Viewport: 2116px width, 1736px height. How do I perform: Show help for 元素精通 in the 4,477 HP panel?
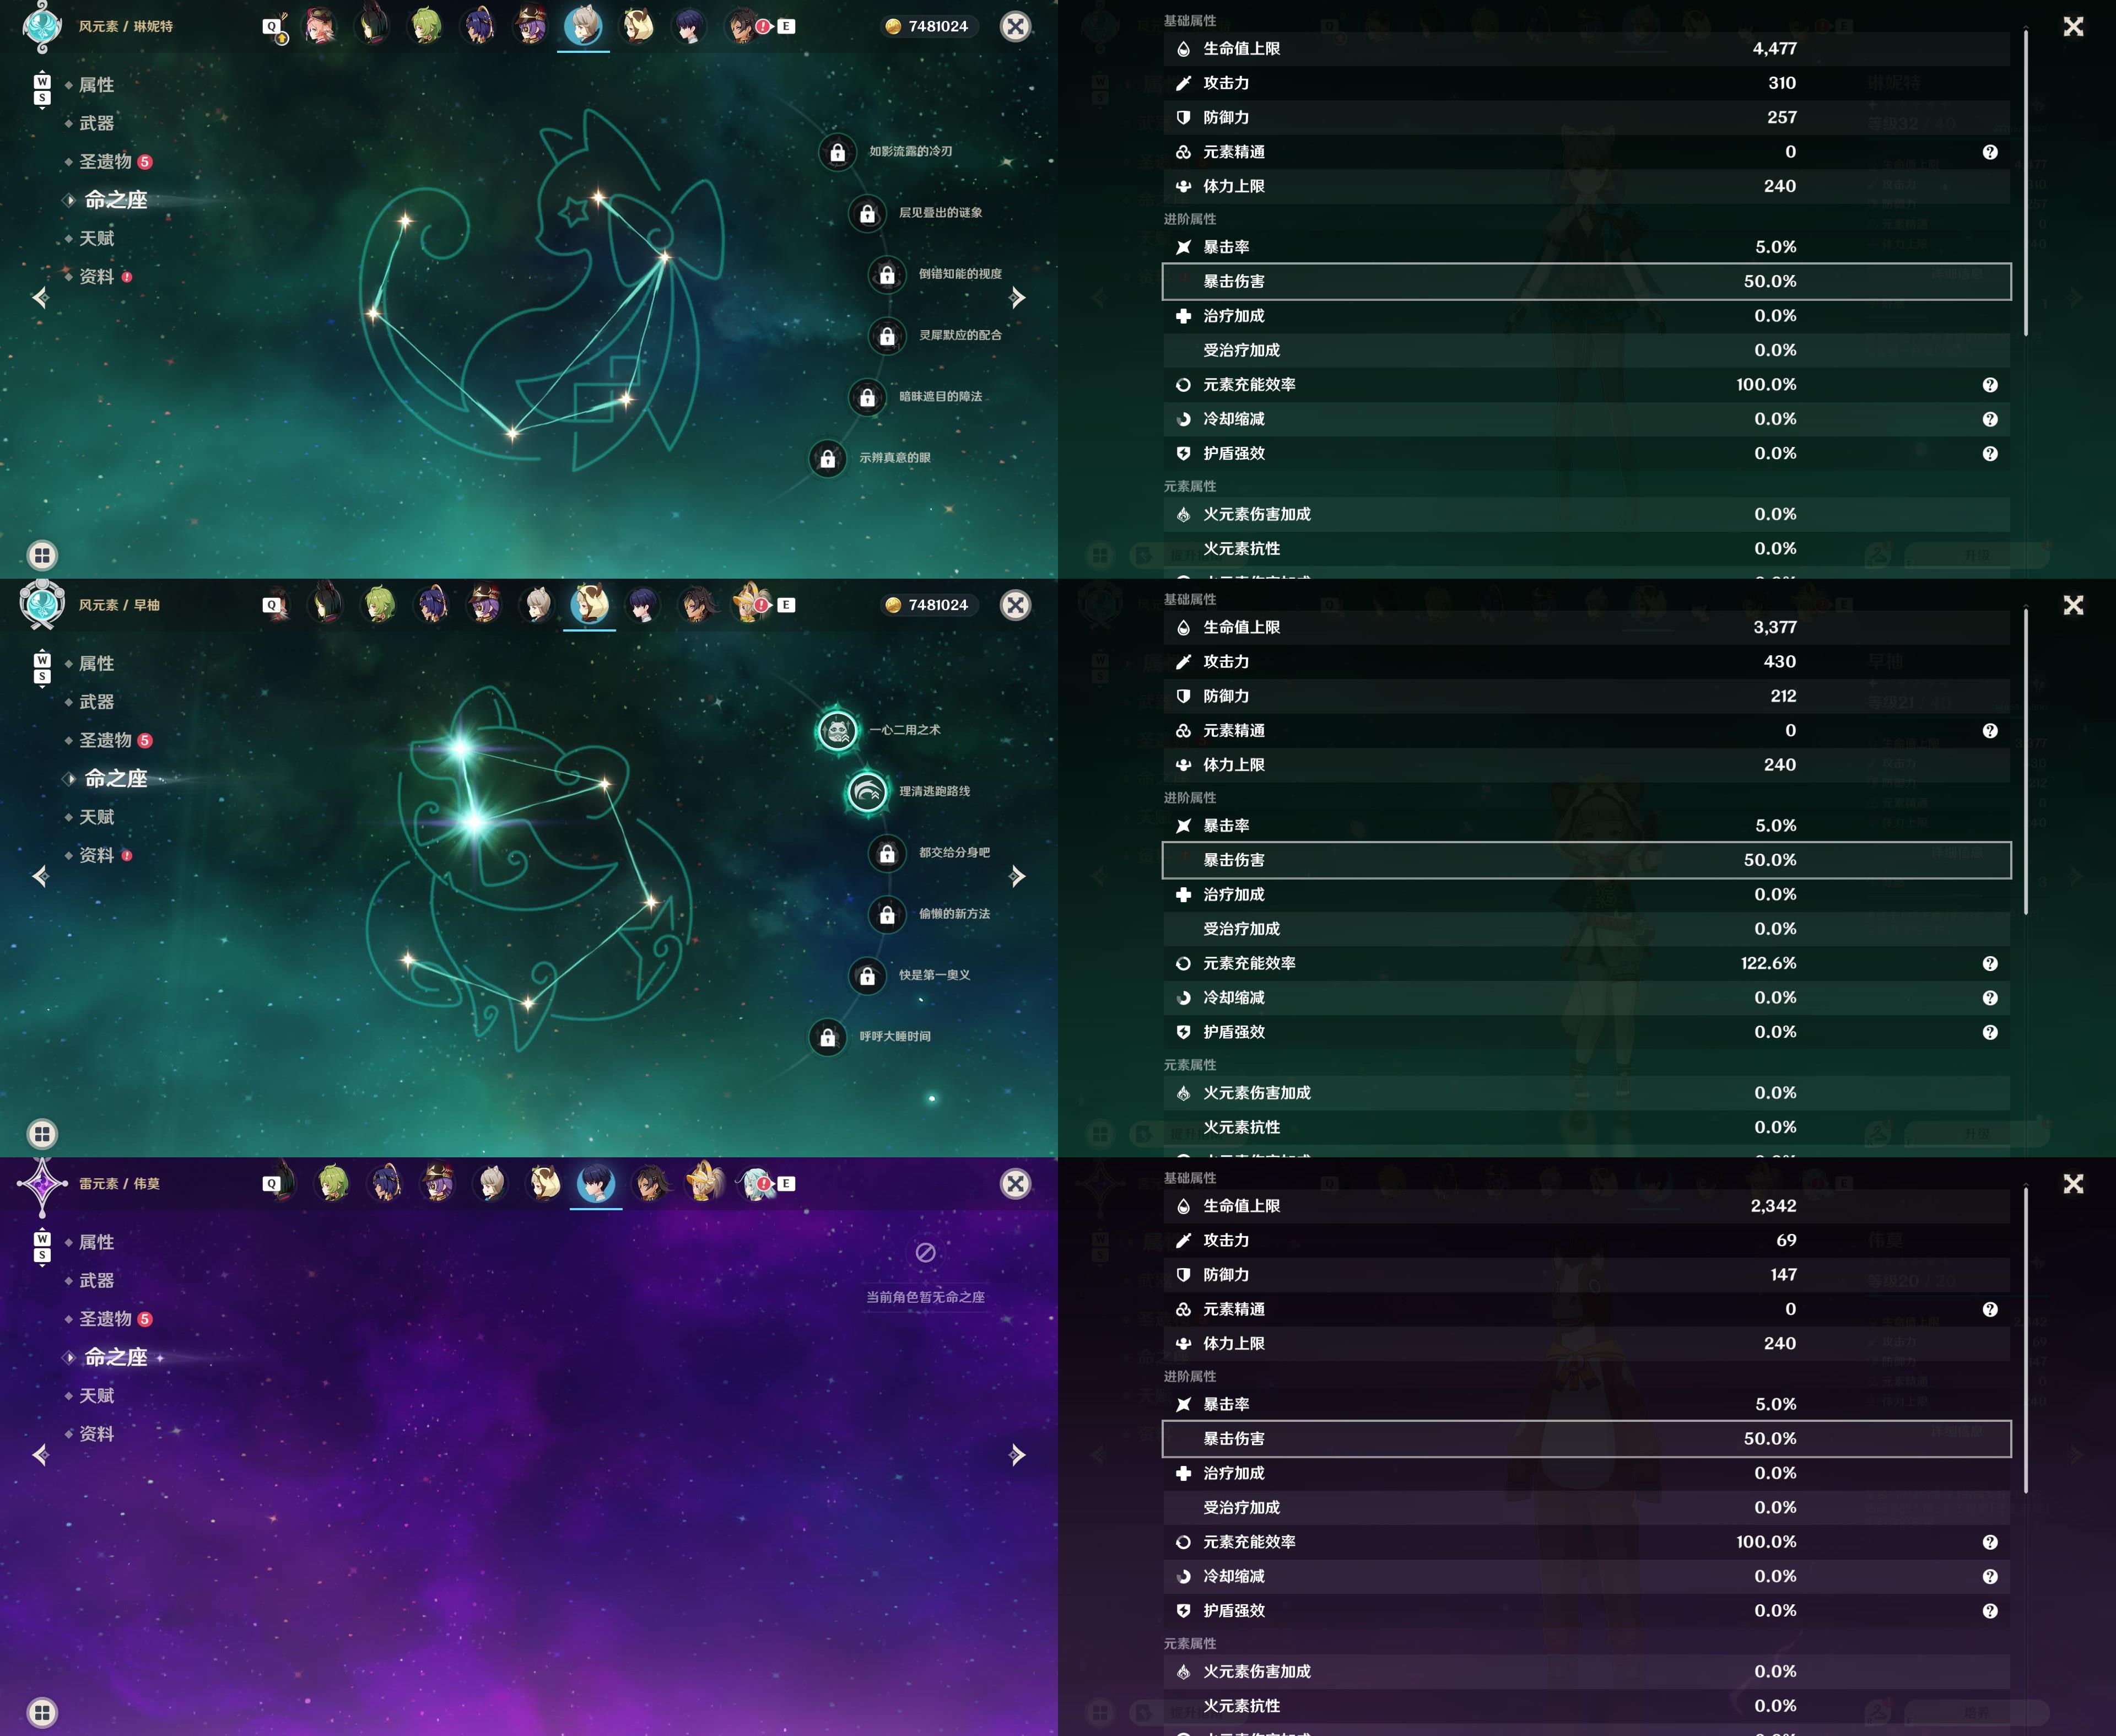1990,152
